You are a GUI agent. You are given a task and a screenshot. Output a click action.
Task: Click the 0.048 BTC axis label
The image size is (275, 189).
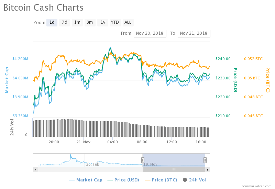253,97
